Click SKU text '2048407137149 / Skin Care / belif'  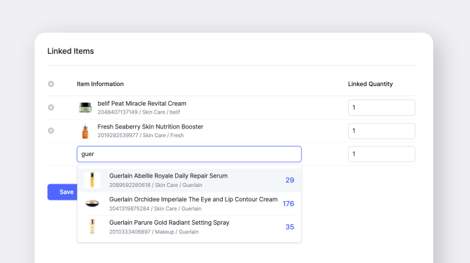tap(139, 112)
